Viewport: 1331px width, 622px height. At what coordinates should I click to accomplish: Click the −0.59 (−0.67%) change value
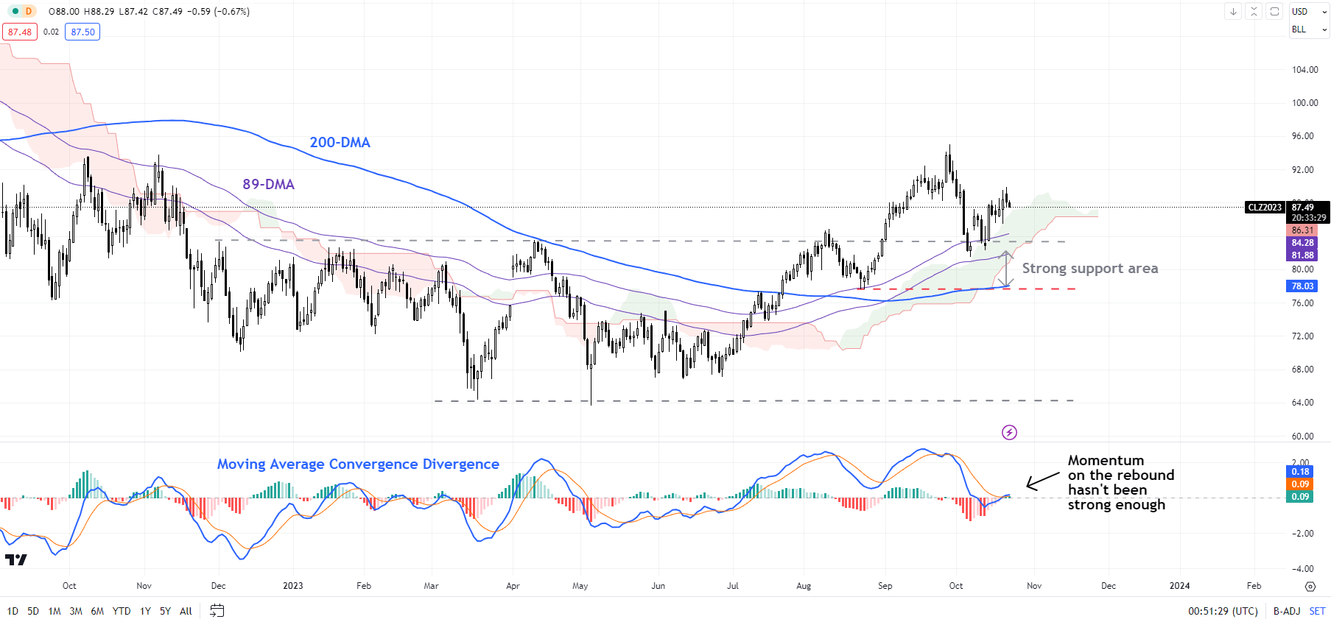[x=218, y=12]
